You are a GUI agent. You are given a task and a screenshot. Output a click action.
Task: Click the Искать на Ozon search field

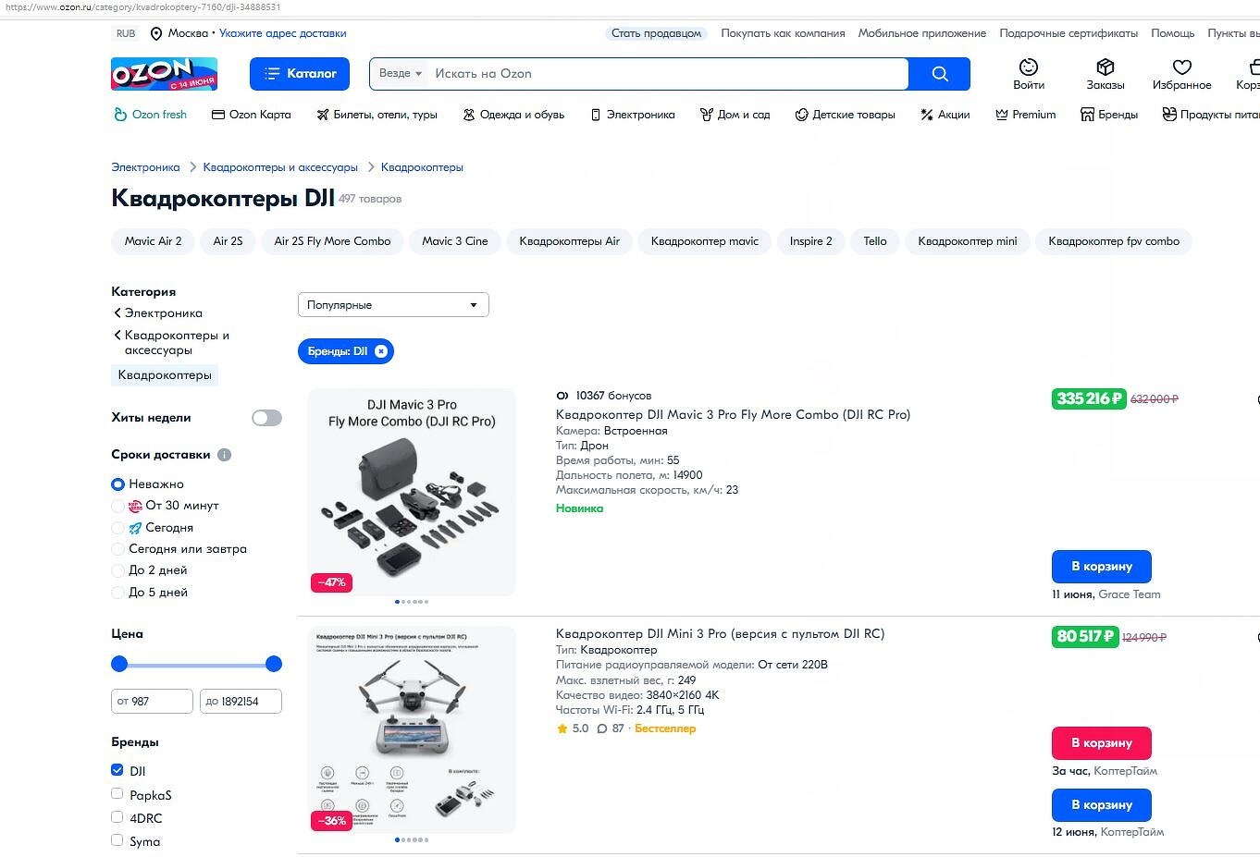tap(666, 74)
